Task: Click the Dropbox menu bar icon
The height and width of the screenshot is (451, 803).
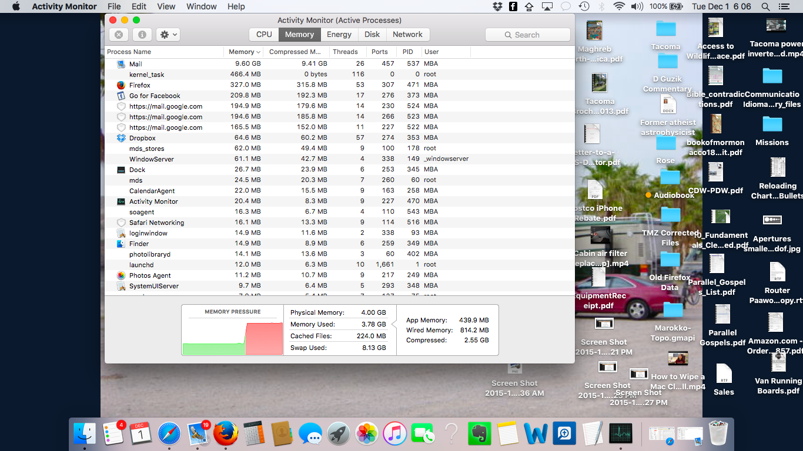Action: pyautogui.click(x=497, y=6)
